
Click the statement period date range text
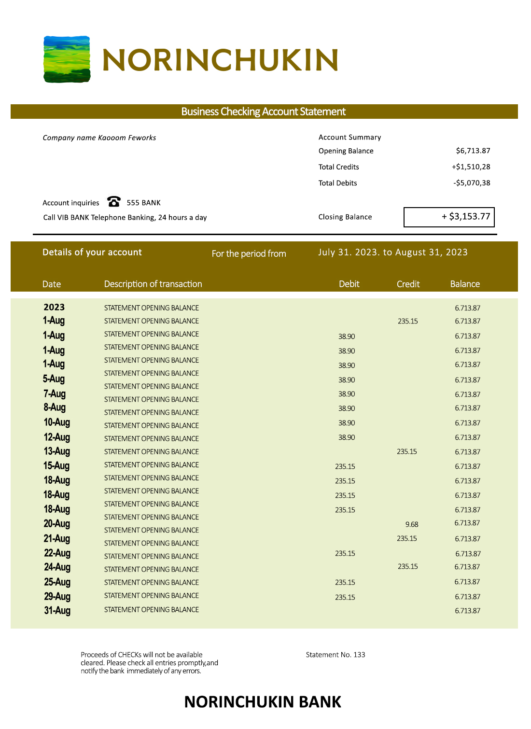tap(392, 252)
